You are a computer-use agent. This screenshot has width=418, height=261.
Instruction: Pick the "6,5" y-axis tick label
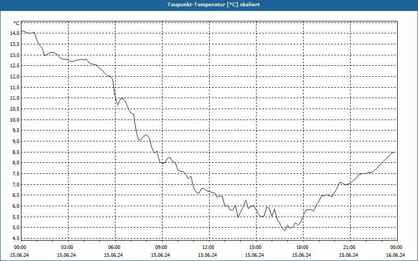(16, 195)
